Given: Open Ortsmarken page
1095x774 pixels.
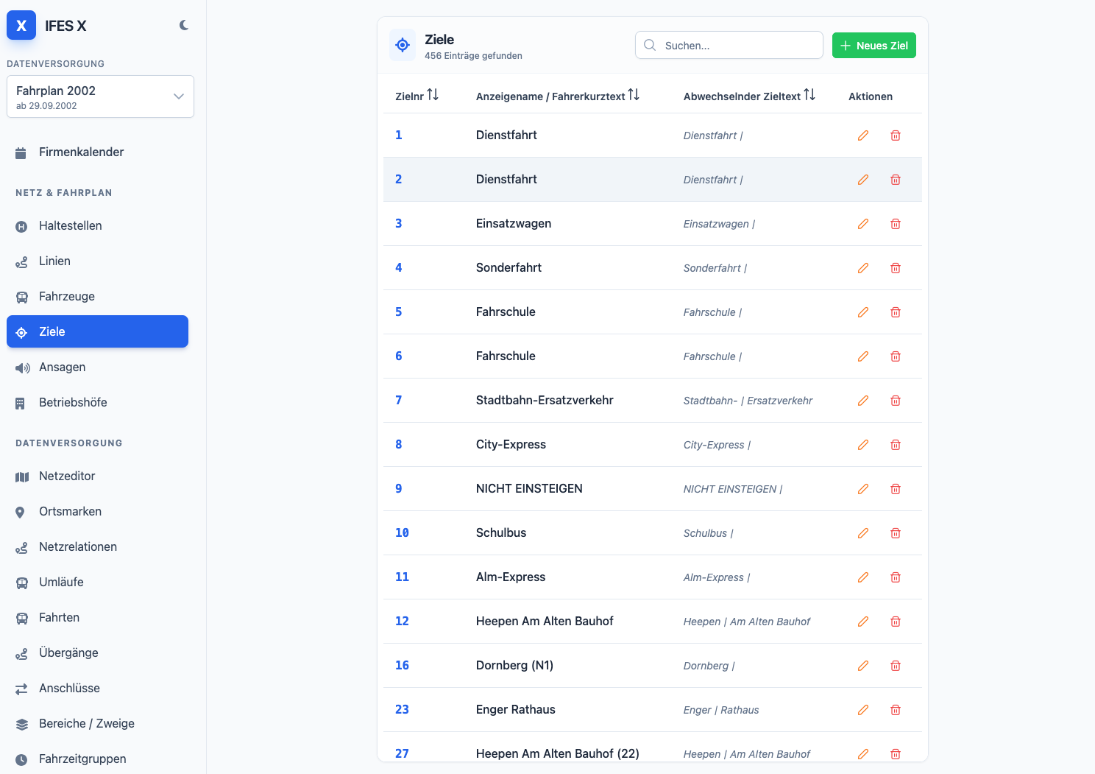Looking at the screenshot, I should [x=97, y=512].
